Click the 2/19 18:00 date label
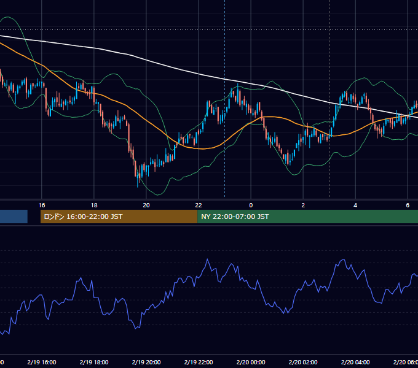Screen dimensions: 418x368 [x=94, y=362]
